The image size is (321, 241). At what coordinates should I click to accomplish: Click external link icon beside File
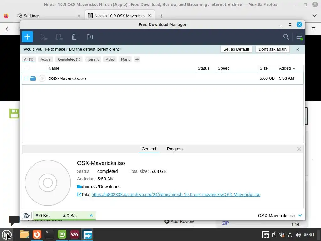click(x=79, y=195)
